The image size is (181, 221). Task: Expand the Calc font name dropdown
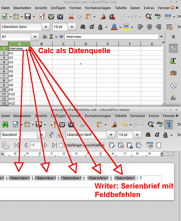[x=46, y=27]
